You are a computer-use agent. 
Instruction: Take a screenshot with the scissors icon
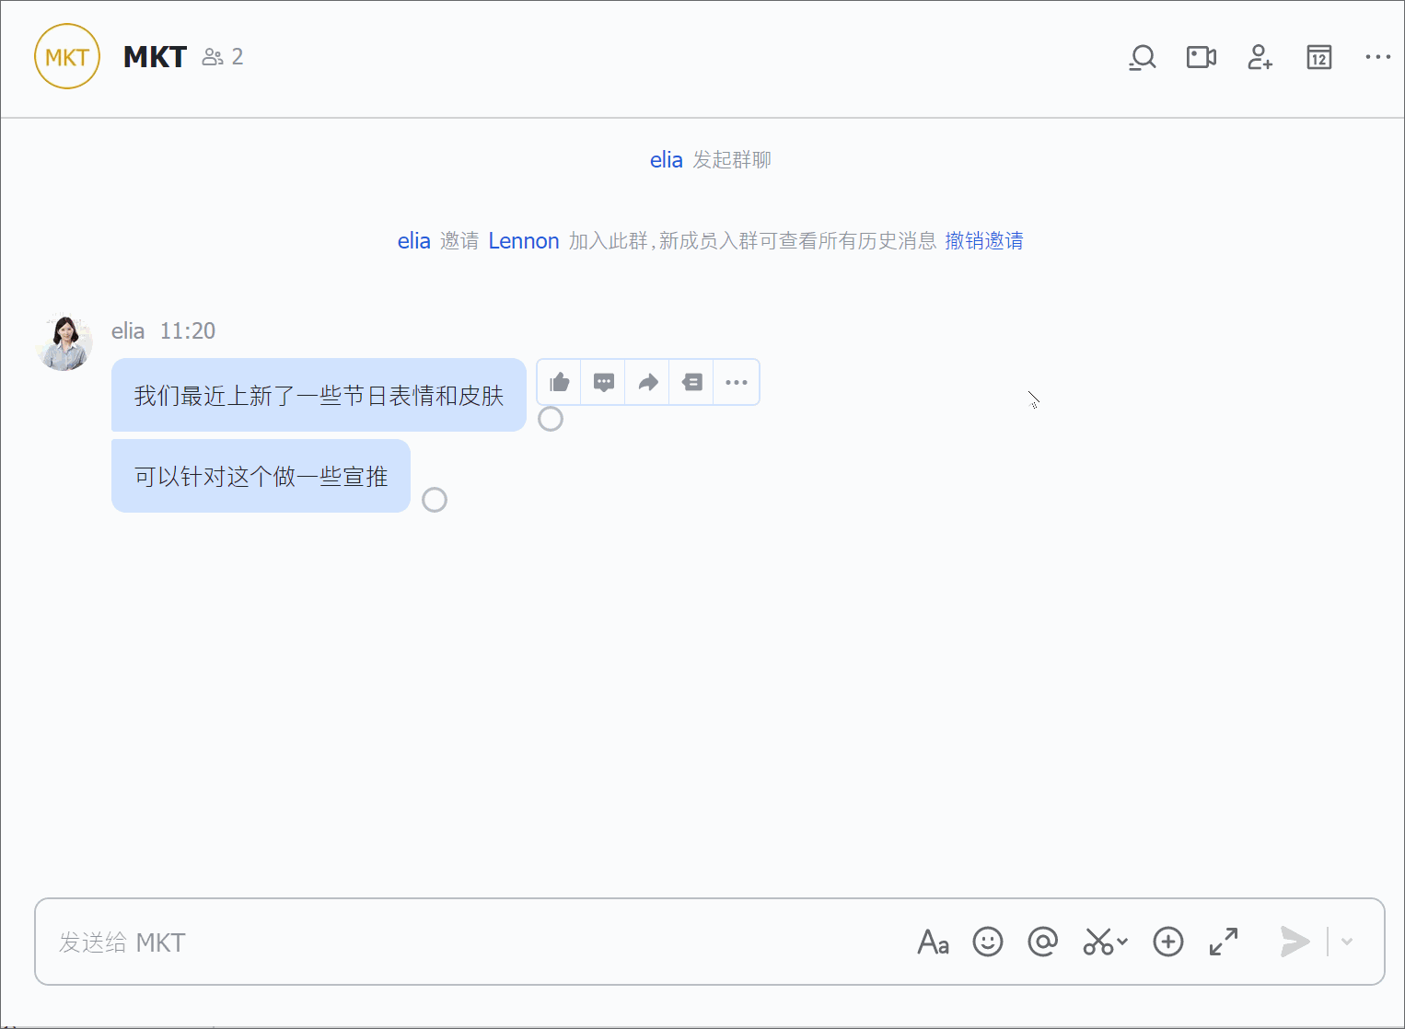click(x=1097, y=942)
